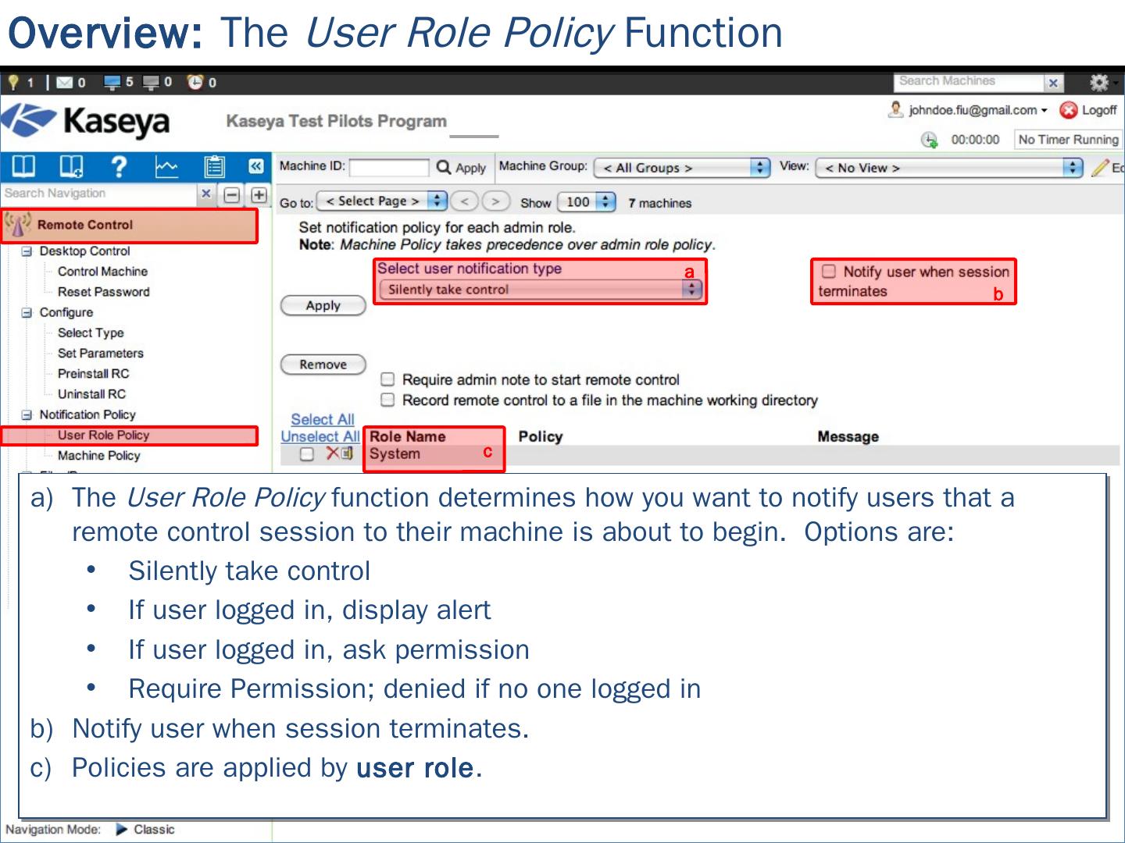
Task: Click the help question mark icon
Action: [x=119, y=166]
